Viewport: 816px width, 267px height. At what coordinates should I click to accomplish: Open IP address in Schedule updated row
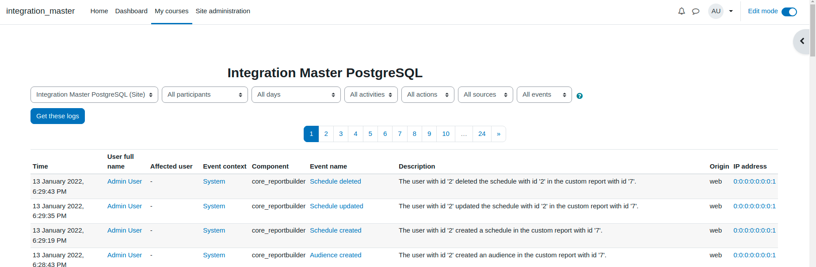click(755, 206)
